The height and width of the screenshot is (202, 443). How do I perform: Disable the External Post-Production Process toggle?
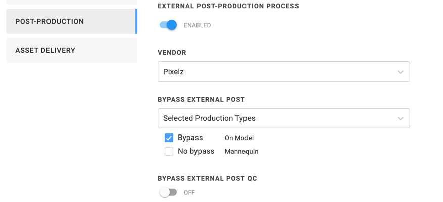(168, 25)
